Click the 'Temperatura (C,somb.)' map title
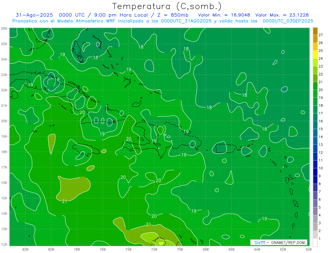328x253 pixels. (167, 6)
